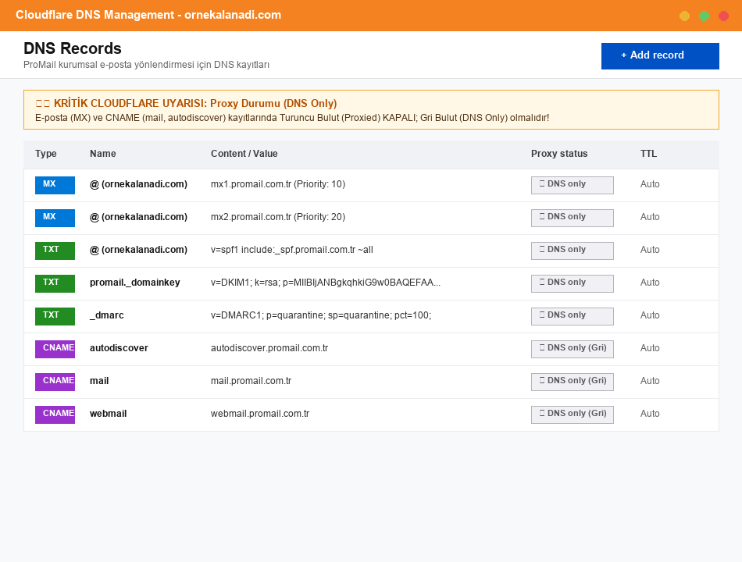The image size is (742, 562).
Task: Select the webmail.promail.com.tr value
Action: [260, 414]
